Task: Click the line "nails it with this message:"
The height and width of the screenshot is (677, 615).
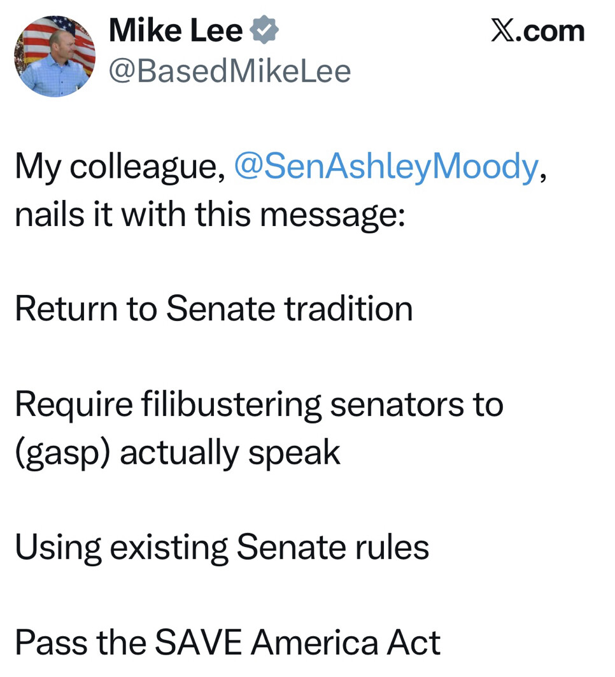Action: pyautogui.click(x=209, y=214)
